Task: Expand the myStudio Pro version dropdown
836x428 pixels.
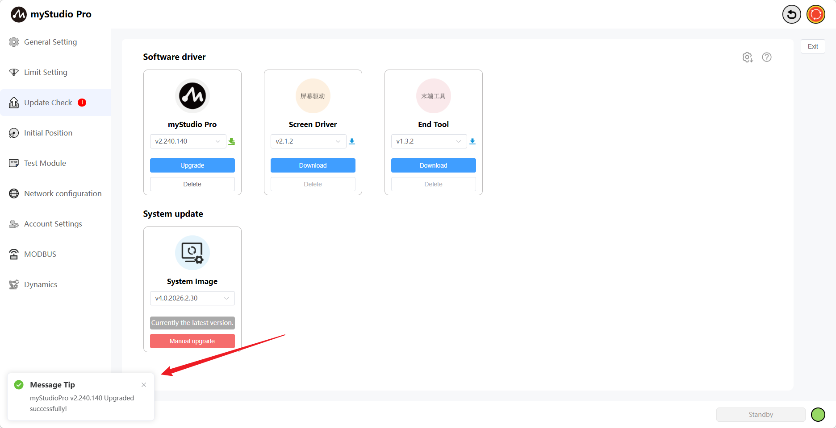Action: pos(188,141)
